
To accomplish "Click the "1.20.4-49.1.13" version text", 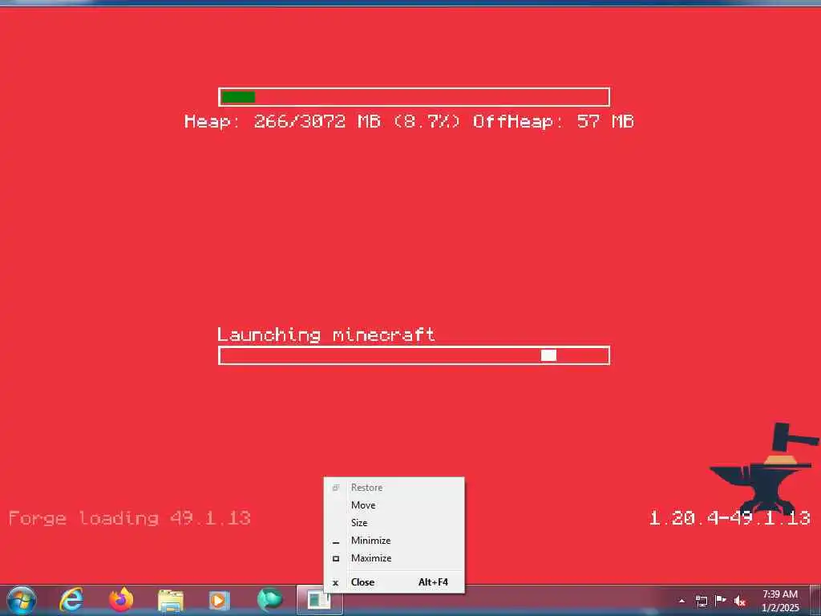I will [x=730, y=518].
